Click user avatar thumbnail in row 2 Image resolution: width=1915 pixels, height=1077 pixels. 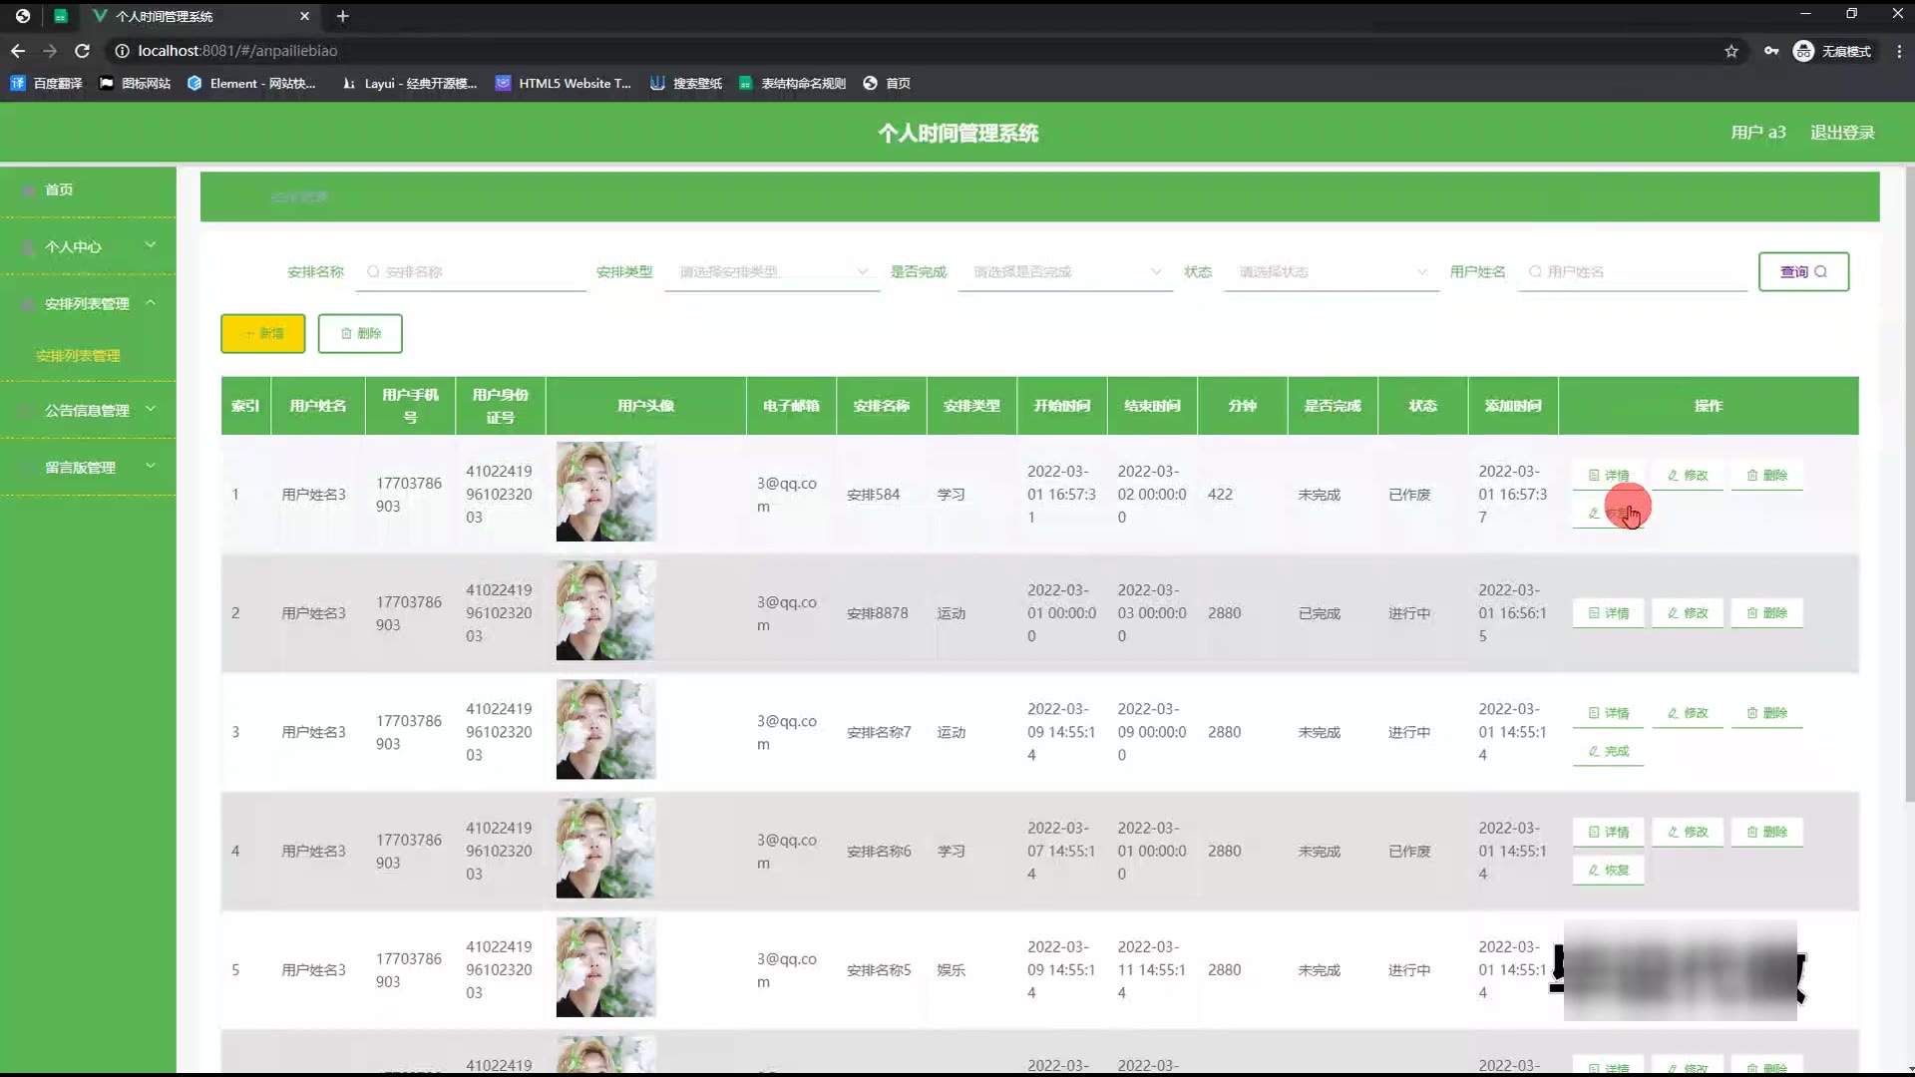[x=605, y=610]
